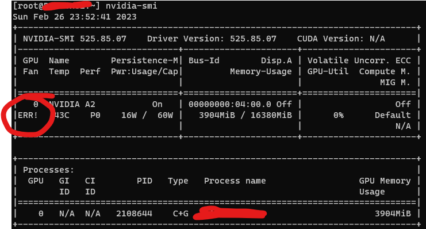Click total memory '16380MiB'
Viewport: 426px width, 229px height.
click(271, 115)
